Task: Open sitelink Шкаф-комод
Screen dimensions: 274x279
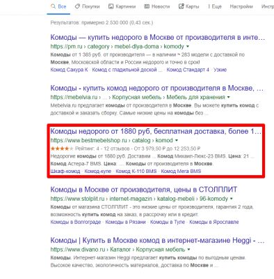Action: pyautogui.click(x=65, y=172)
